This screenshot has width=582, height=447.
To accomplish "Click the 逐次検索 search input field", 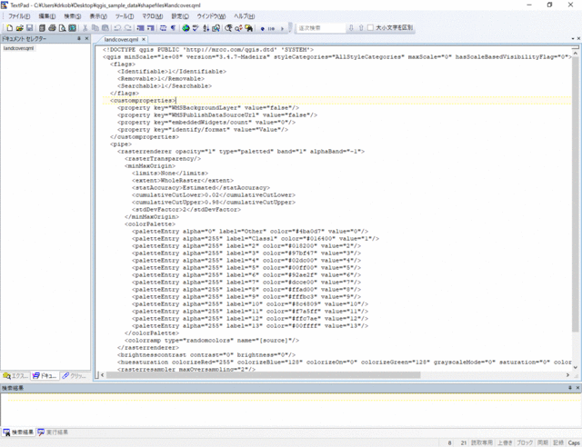I will click(321, 28).
